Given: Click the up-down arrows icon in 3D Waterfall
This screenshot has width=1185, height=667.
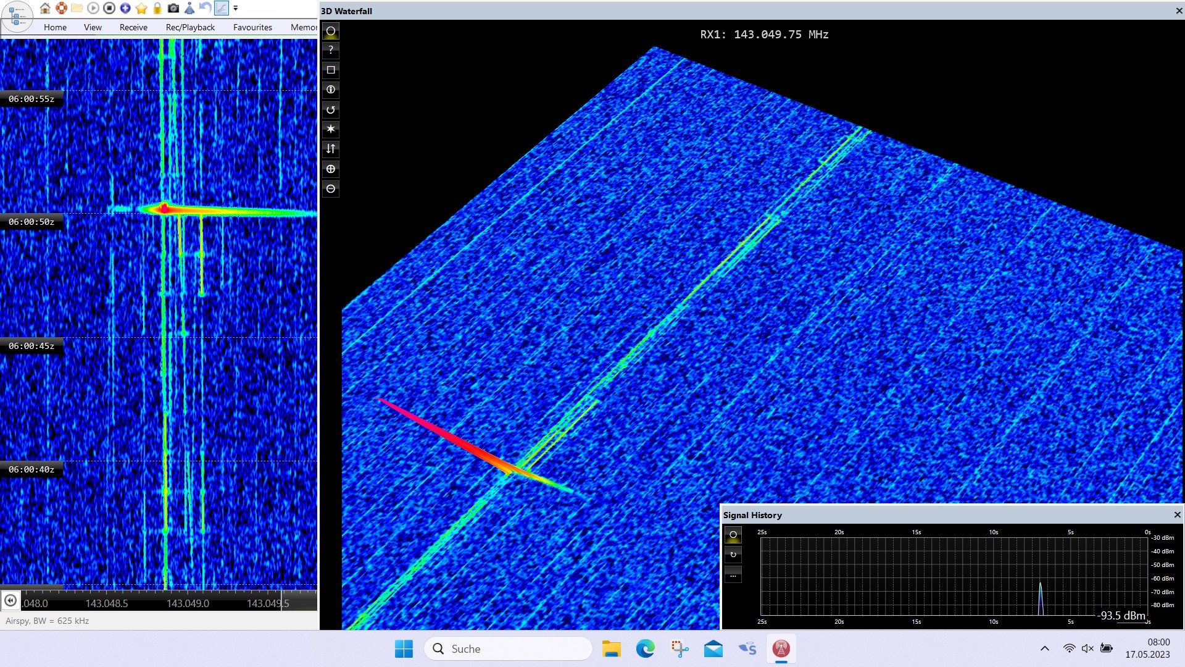Looking at the screenshot, I should pos(331,149).
